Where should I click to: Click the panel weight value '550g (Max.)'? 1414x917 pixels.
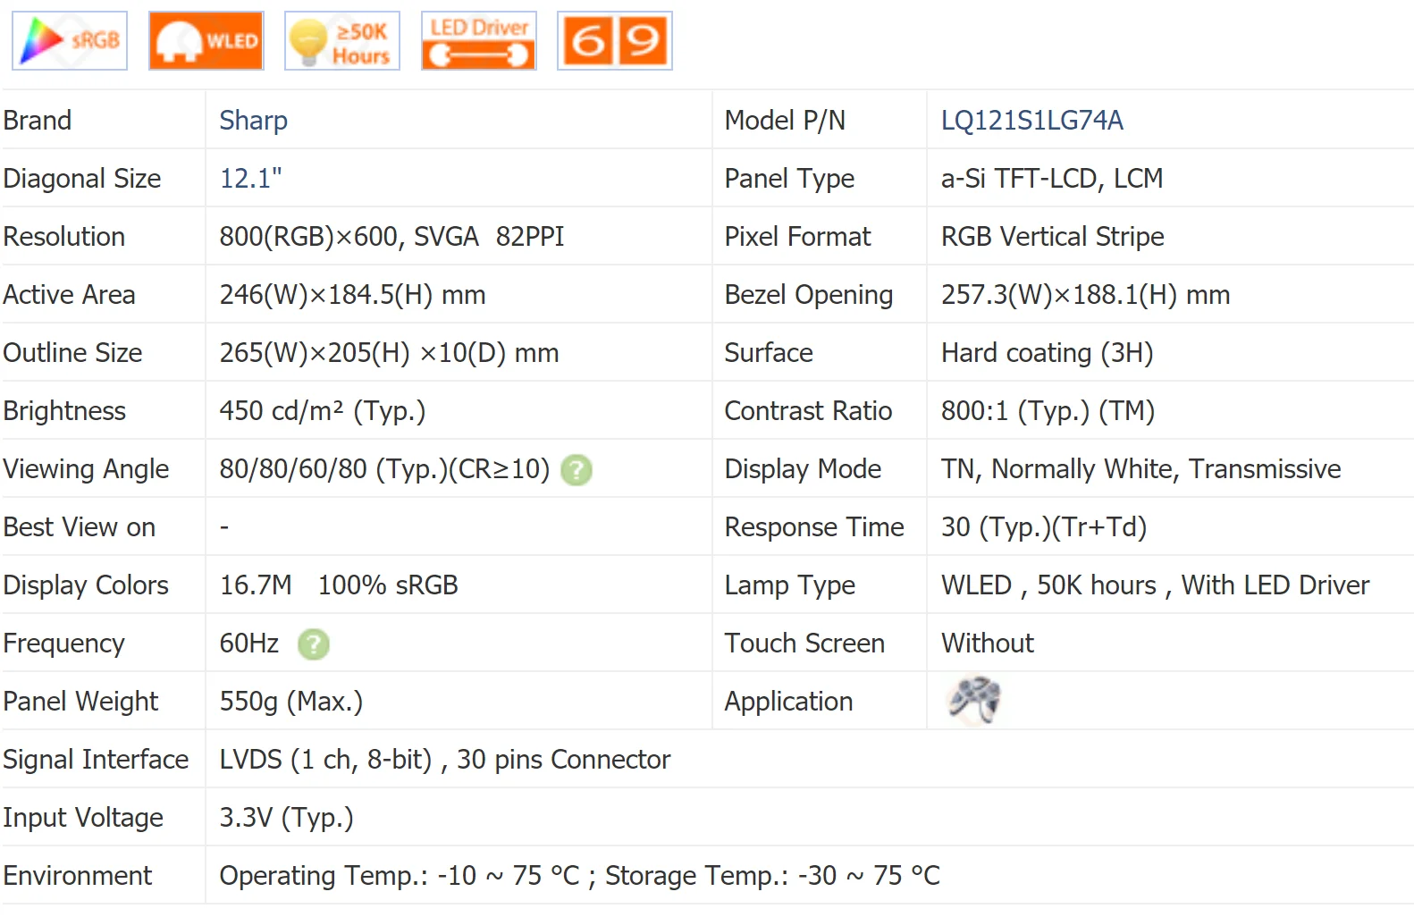click(291, 702)
